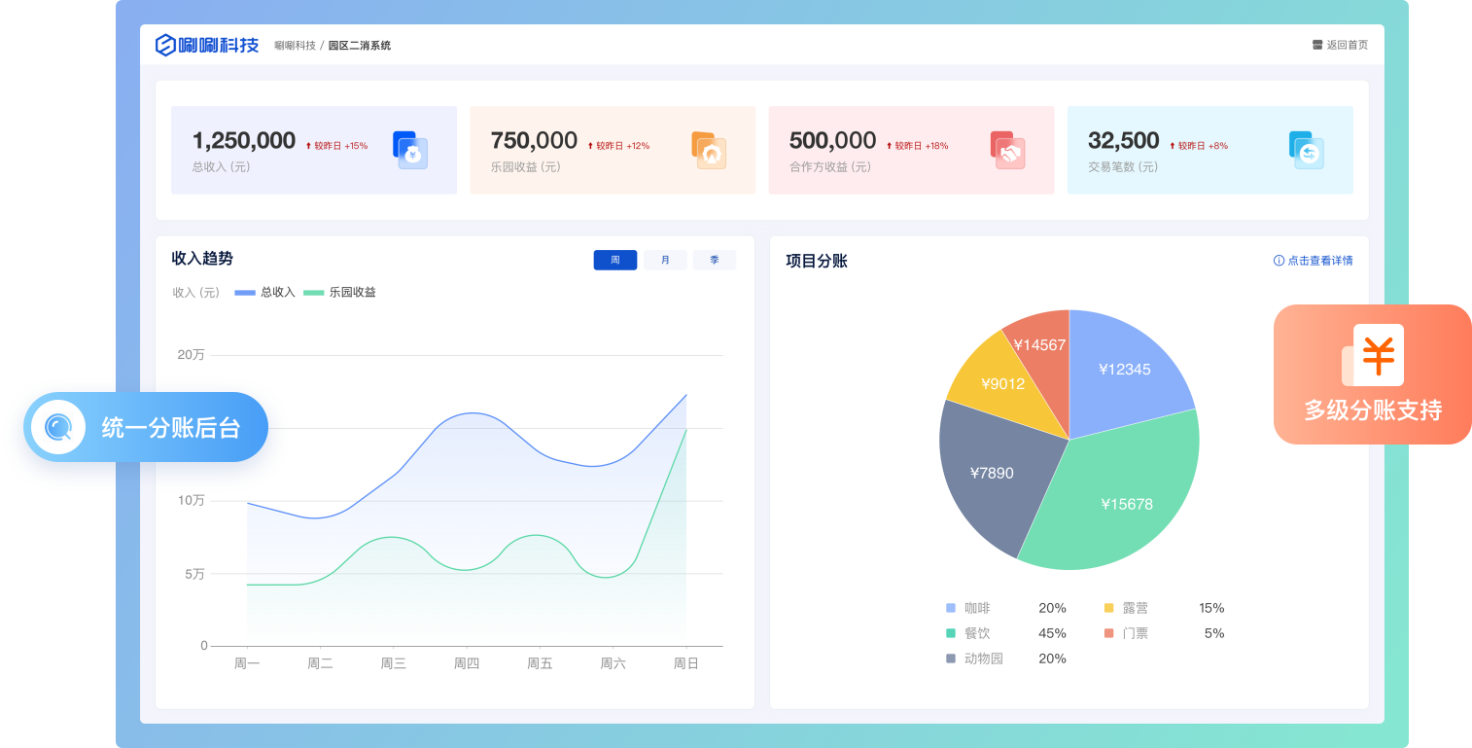Screen dimensions: 1472x748
Task: Toggle the 乐园收益 legend series
Action: pyautogui.click(x=339, y=292)
